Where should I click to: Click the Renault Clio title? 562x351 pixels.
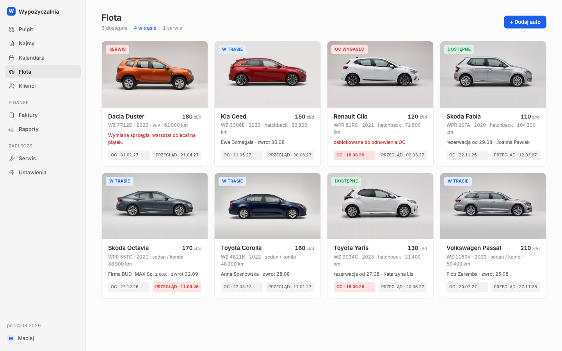(350, 117)
